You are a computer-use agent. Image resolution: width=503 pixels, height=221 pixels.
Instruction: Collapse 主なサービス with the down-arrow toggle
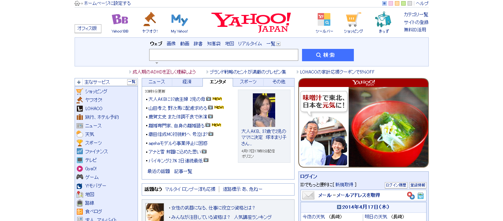coord(79,82)
